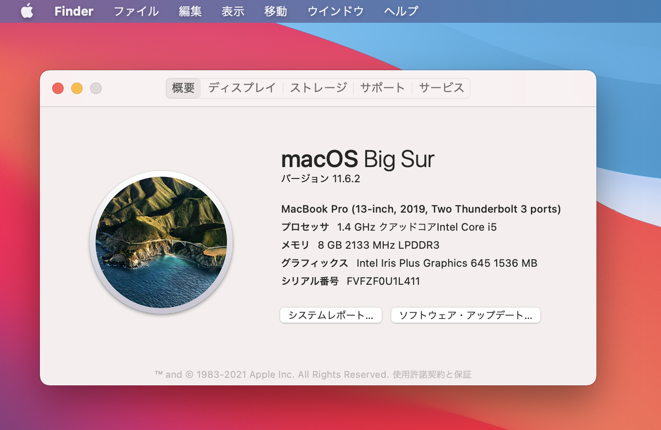Screen dimensions: 661x430
Task: Switch to the ストレージ tab
Action: coord(318,88)
